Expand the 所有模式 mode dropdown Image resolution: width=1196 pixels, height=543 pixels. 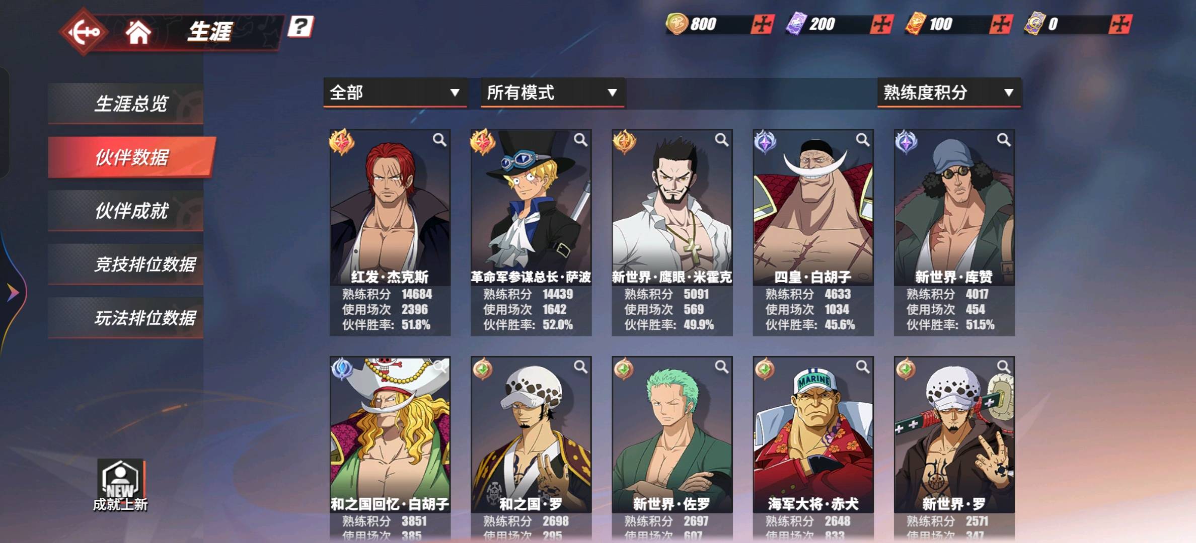[553, 93]
